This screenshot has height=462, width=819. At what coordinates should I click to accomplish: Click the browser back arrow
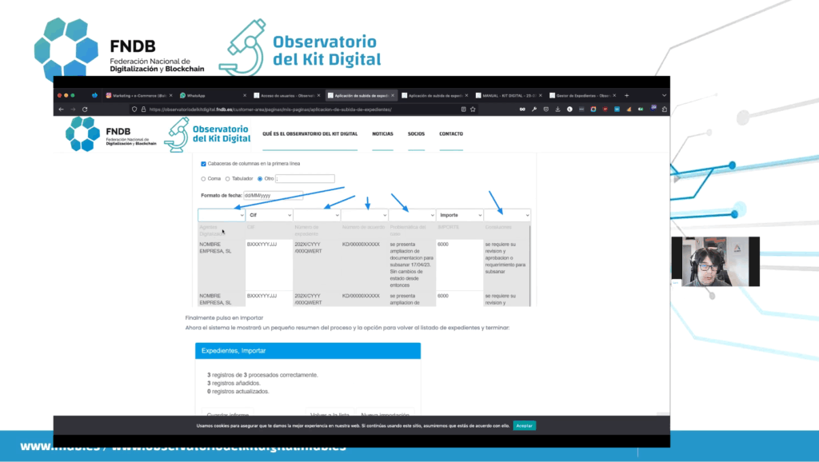pyautogui.click(x=61, y=109)
